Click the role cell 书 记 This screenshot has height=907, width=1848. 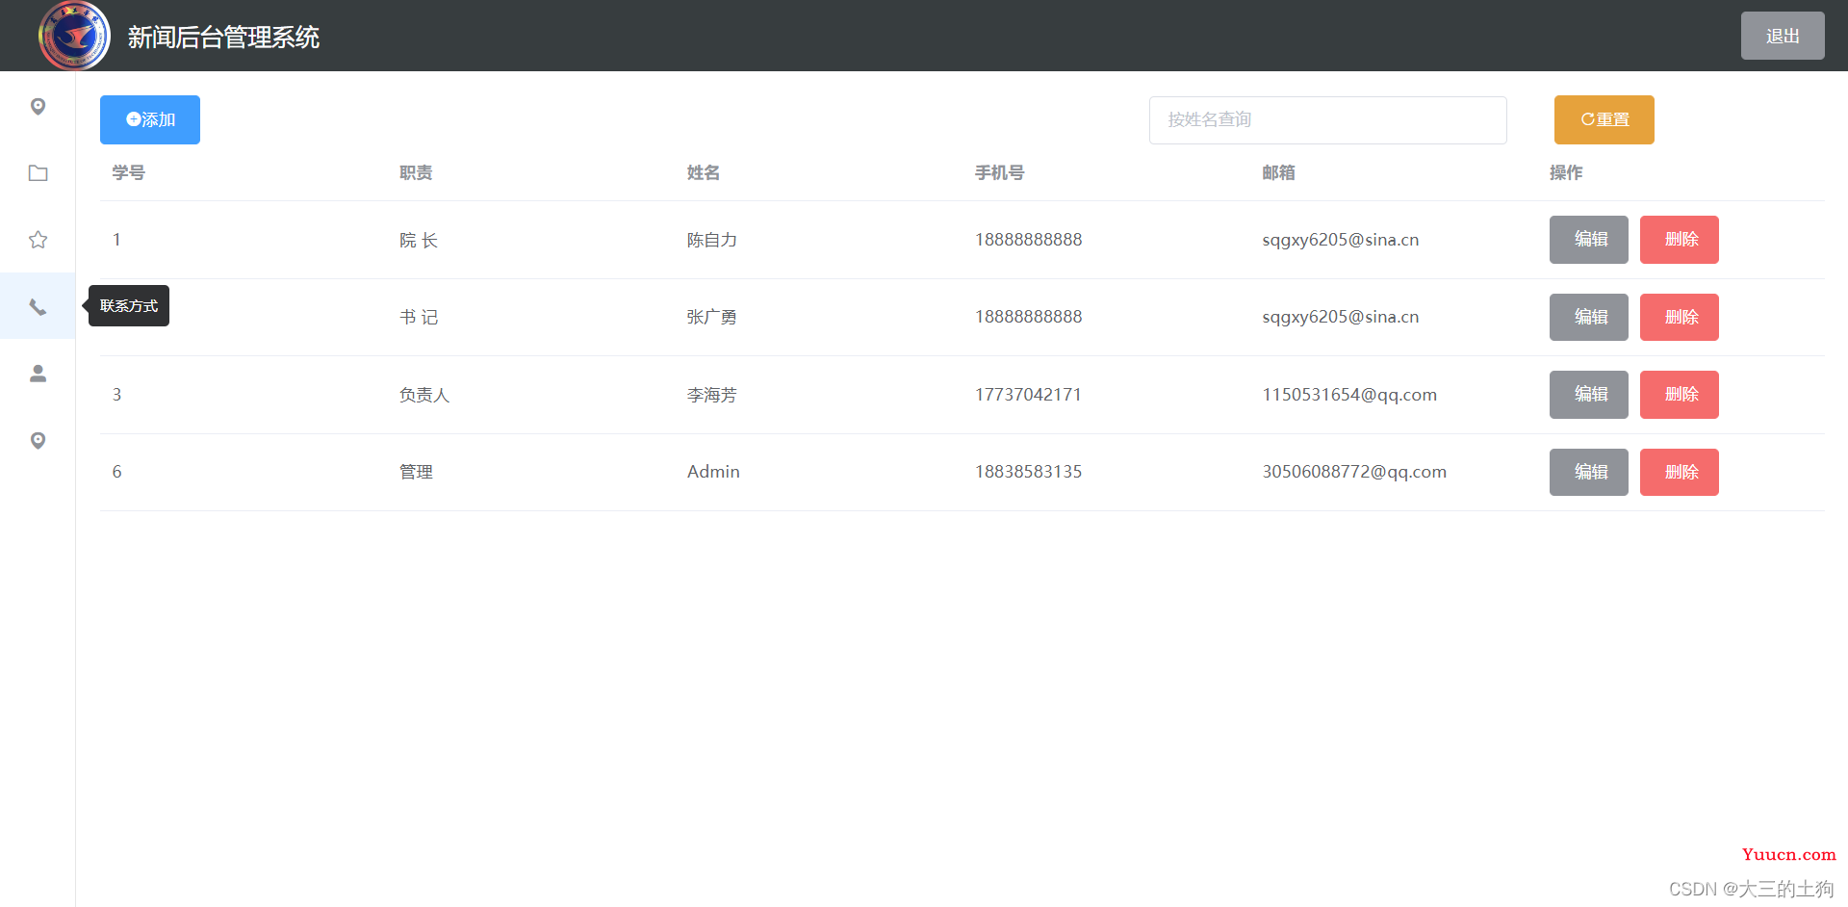click(419, 317)
